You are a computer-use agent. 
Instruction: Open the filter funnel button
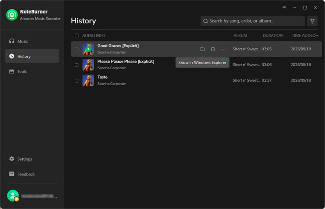pyautogui.click(x=312, y=21)
